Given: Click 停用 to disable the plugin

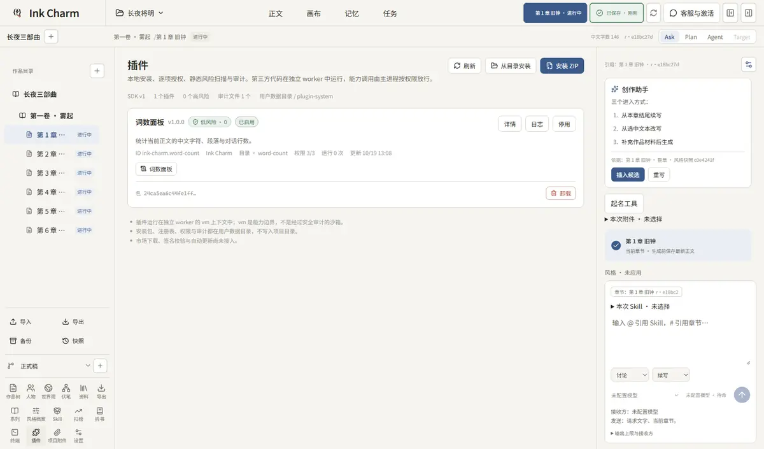Looking at the screenshot, I should (564, 124).
